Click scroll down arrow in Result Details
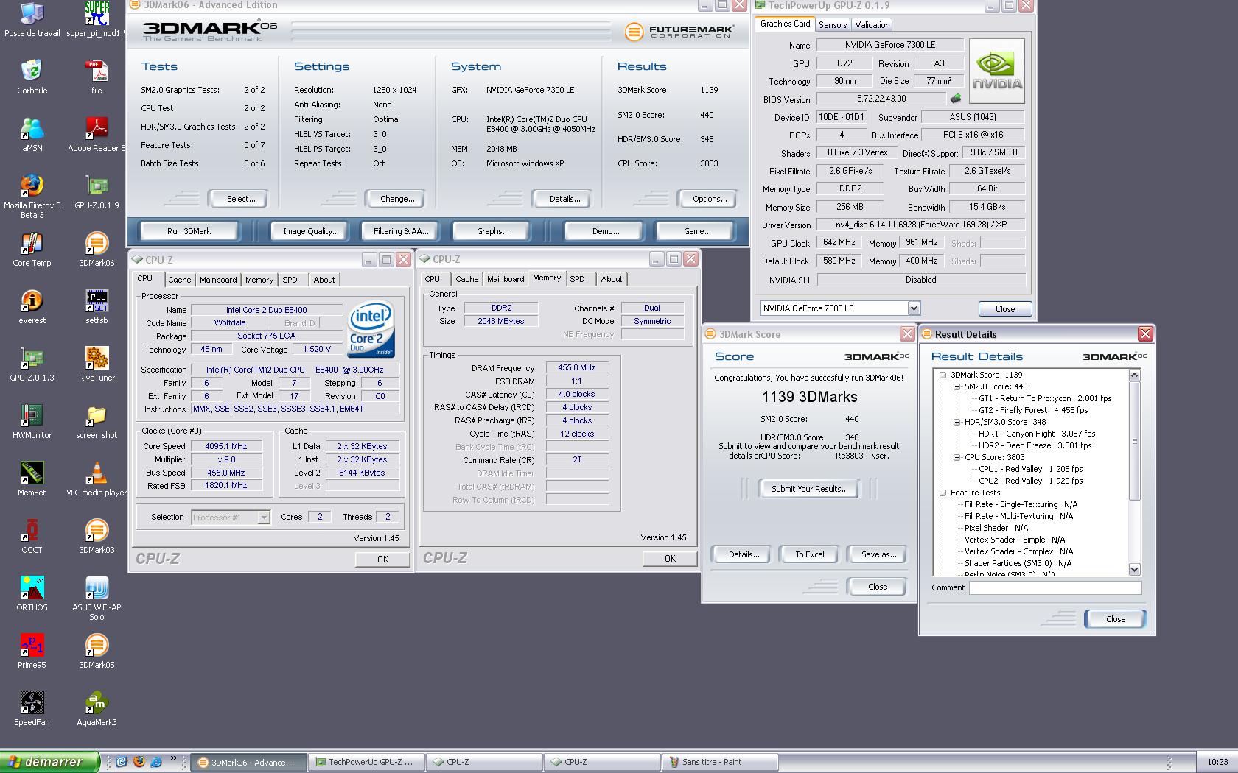 point(1134,569)
